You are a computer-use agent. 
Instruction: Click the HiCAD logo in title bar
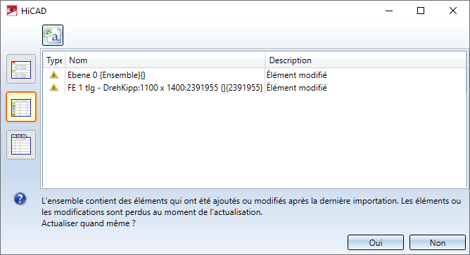click(12, 11)
